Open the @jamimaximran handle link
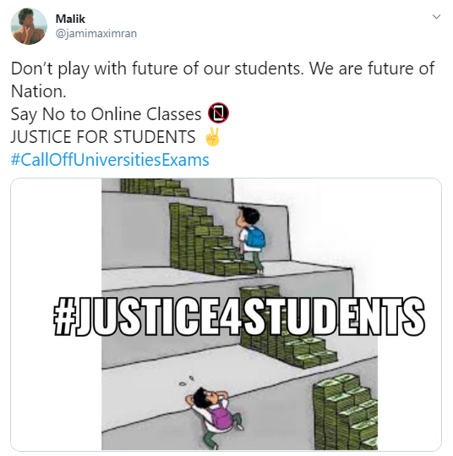This screenshot has height=456, width=453. click(96, 34)
